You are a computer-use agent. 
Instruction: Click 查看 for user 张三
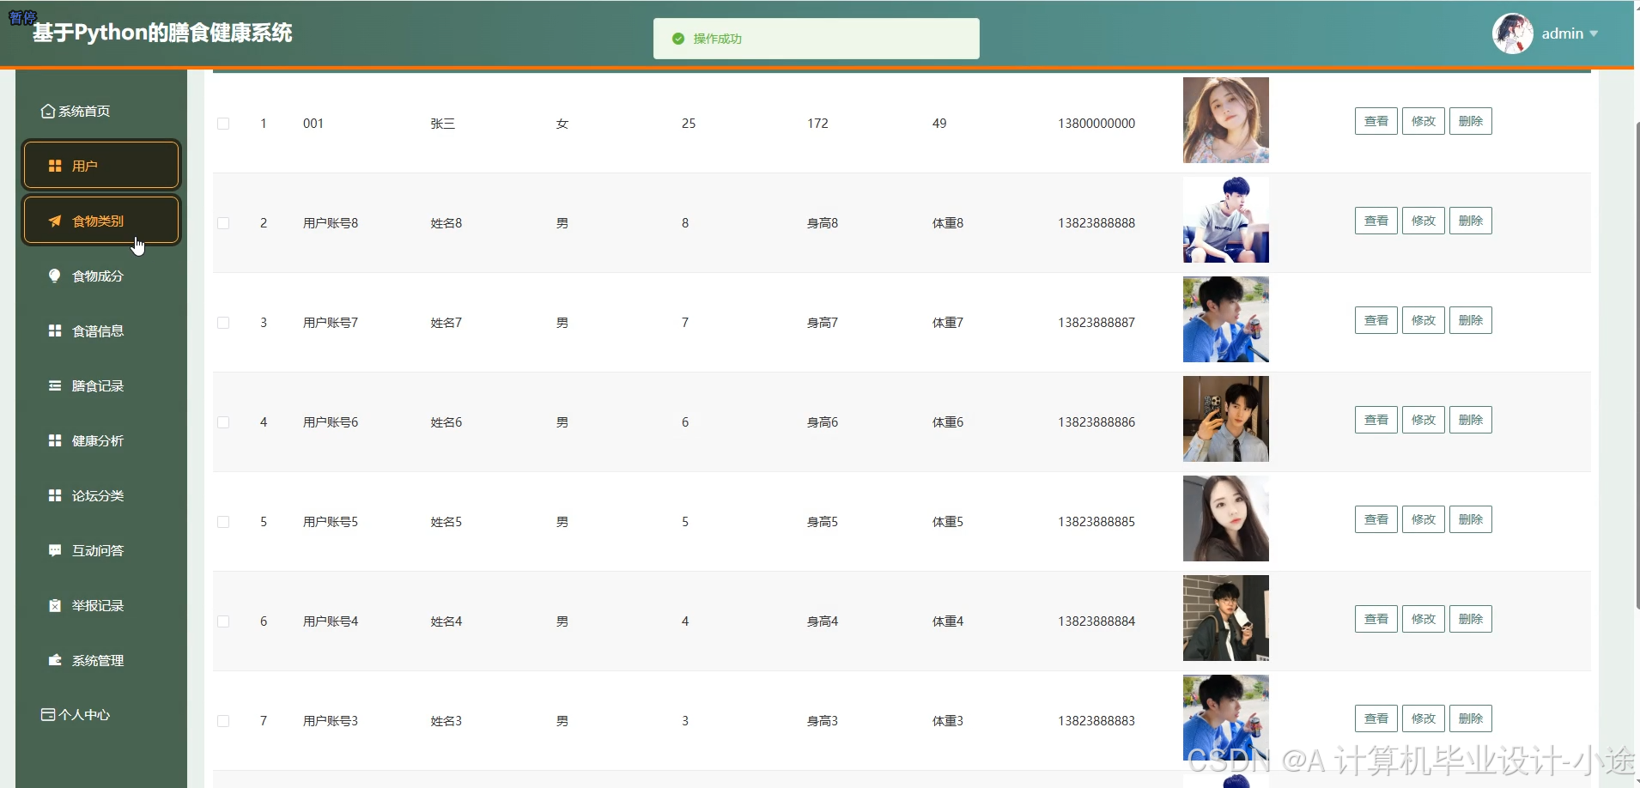(x=1376, y=121)
